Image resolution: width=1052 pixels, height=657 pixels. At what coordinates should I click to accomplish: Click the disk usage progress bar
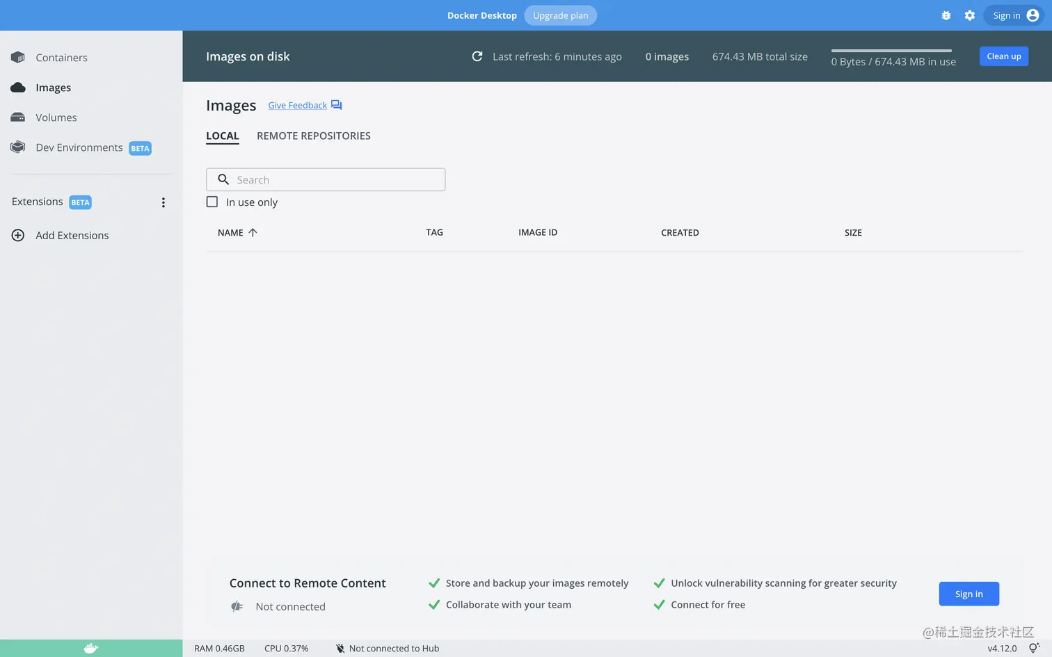point(891,50)
